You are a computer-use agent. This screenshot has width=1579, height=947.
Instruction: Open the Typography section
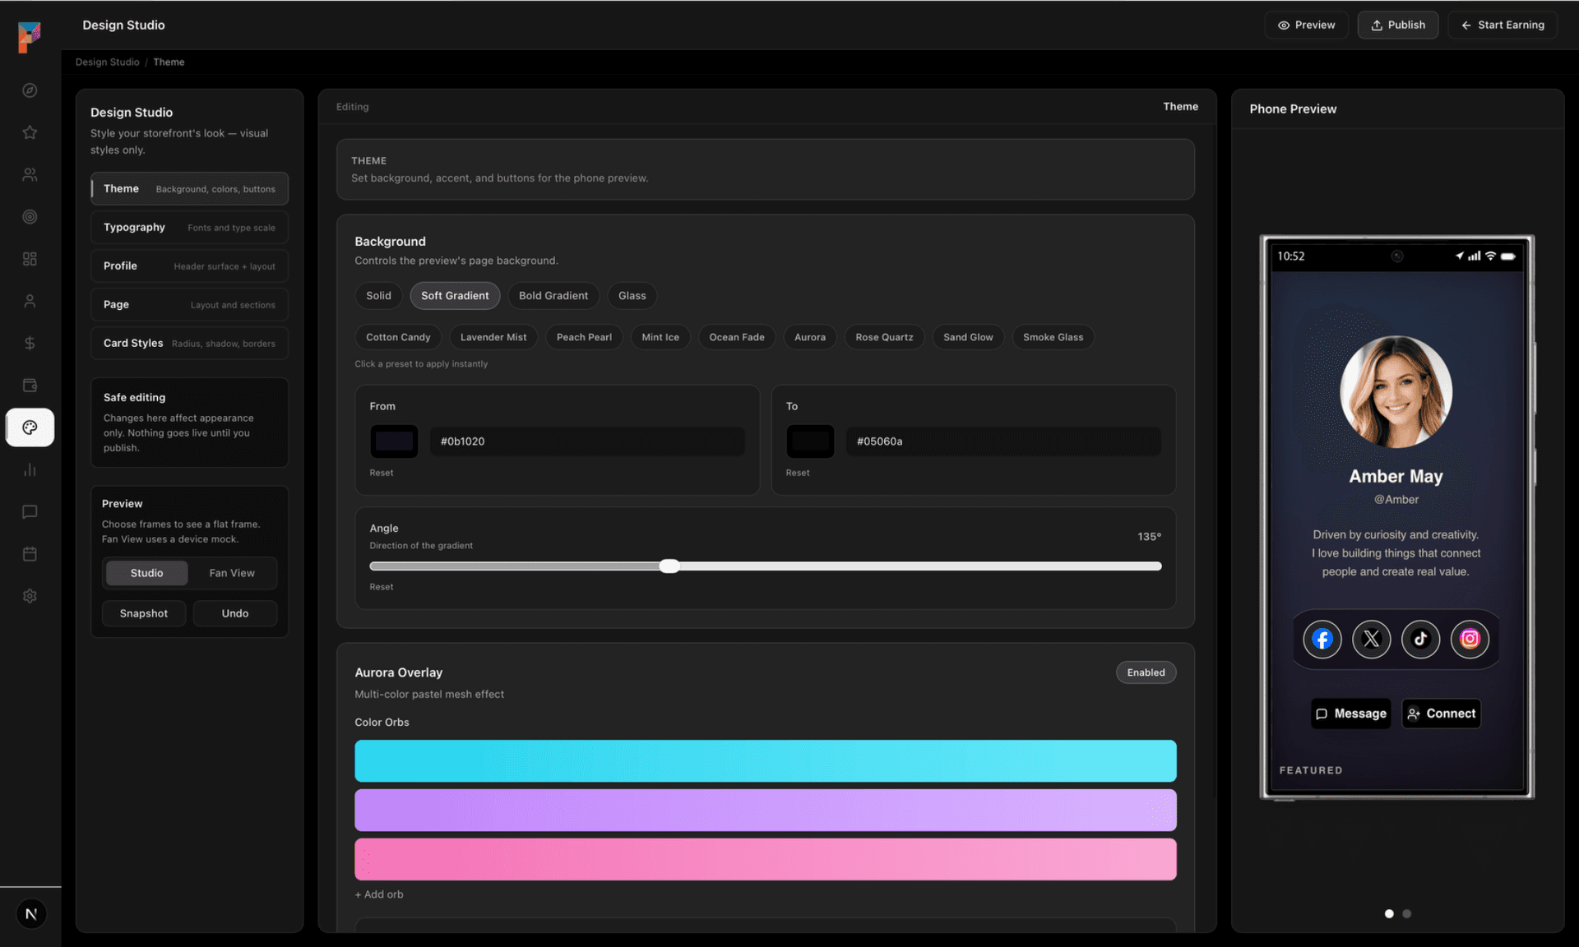point(189,227)
